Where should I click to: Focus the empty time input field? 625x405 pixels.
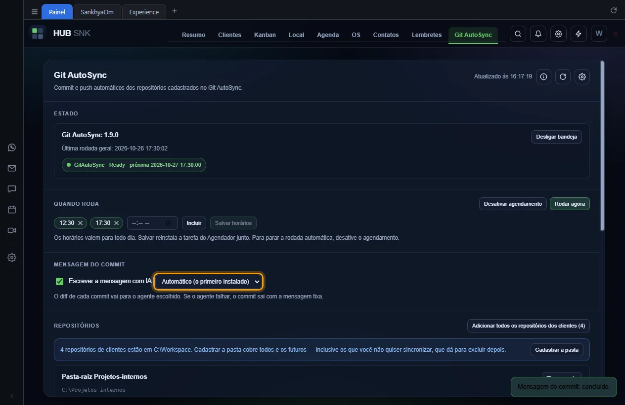pyautogui.click(x=152, y=223)
